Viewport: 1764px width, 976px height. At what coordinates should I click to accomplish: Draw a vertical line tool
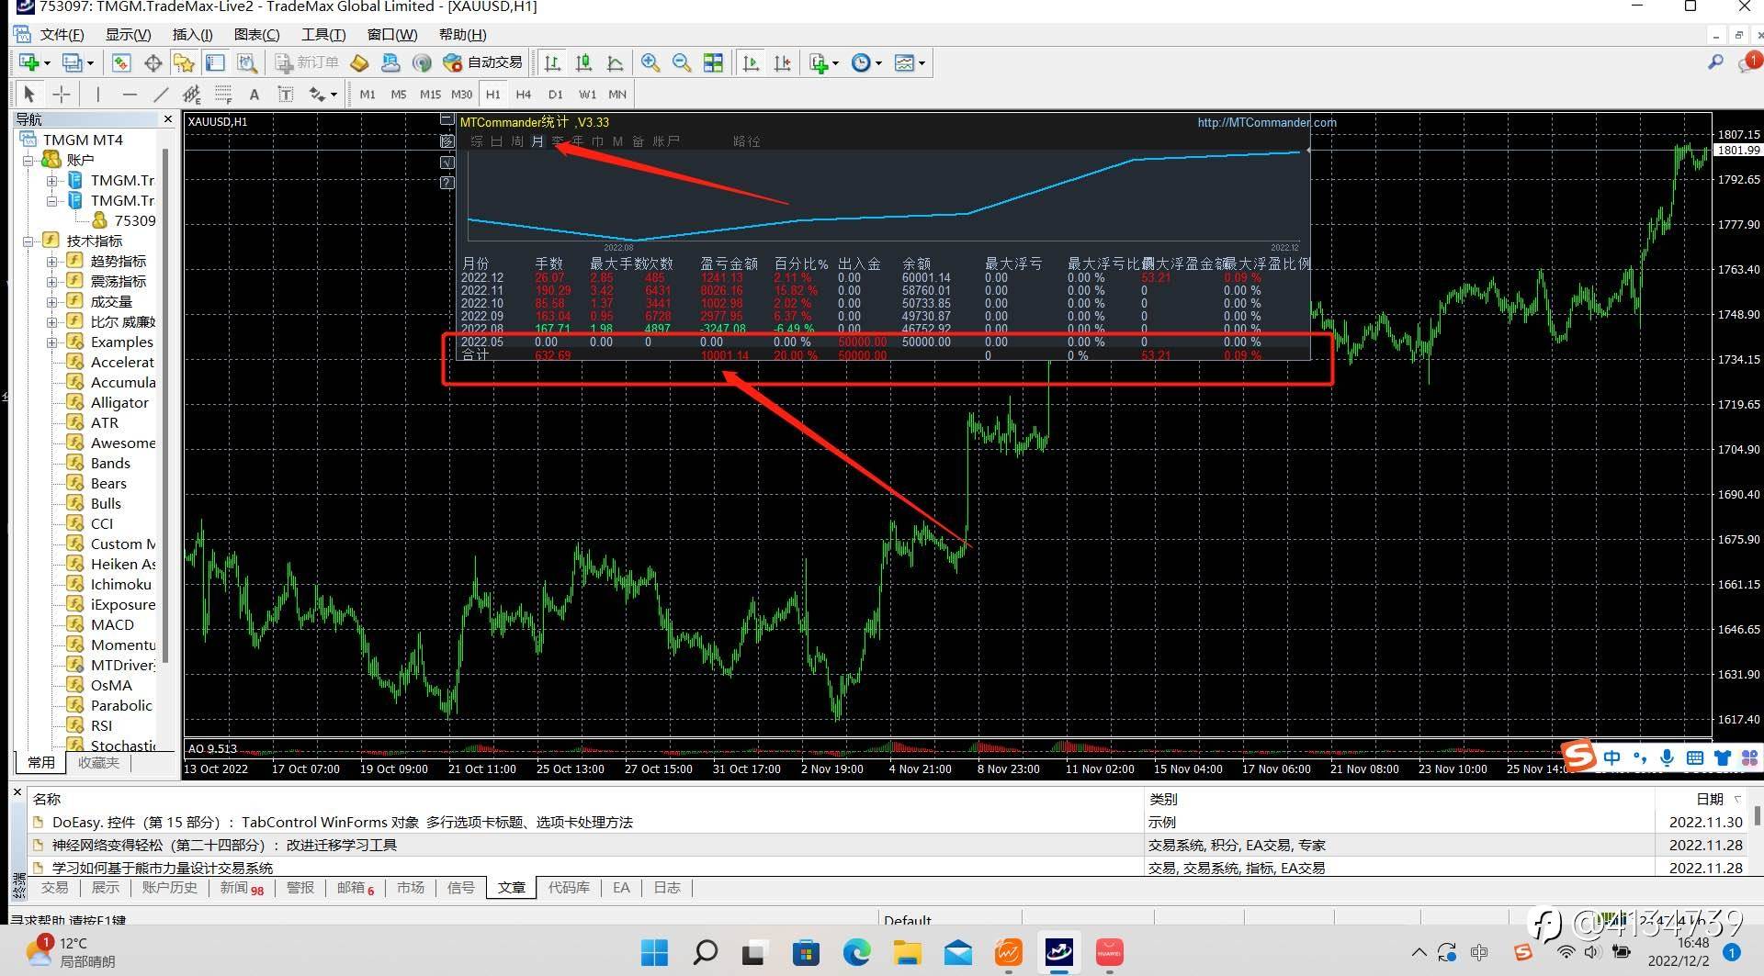[x=98, y=94]
